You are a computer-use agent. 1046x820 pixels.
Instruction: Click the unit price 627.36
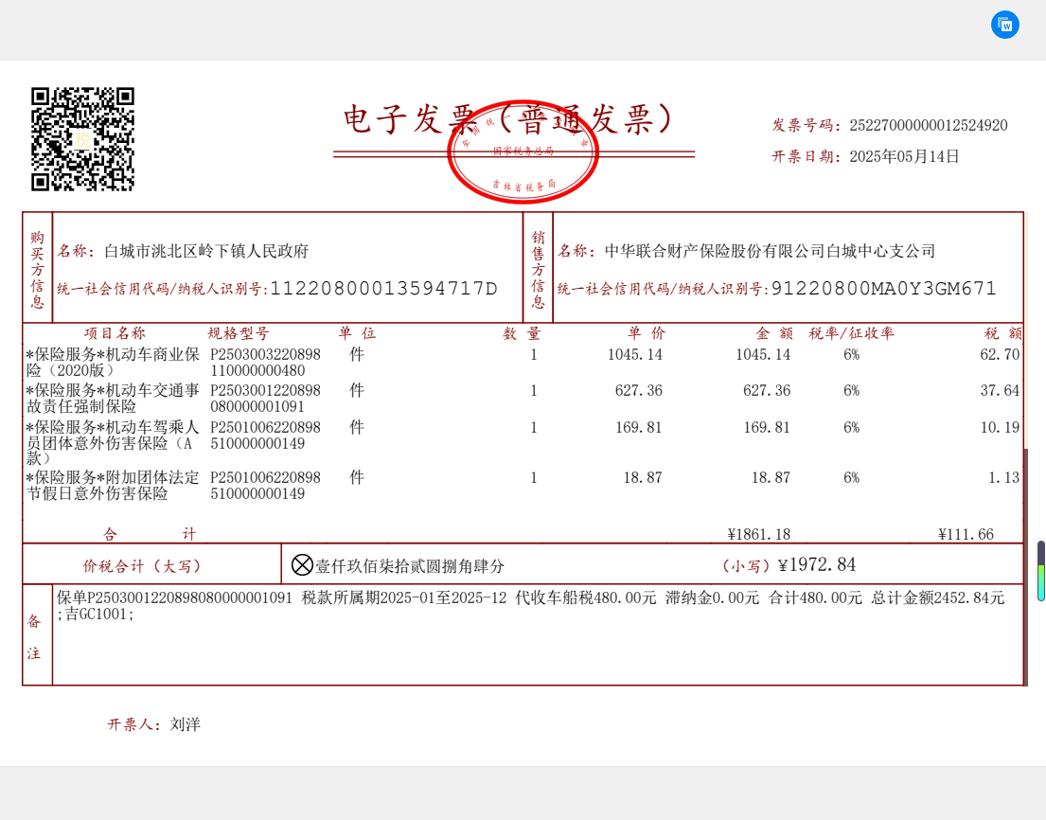pos(638,390)
